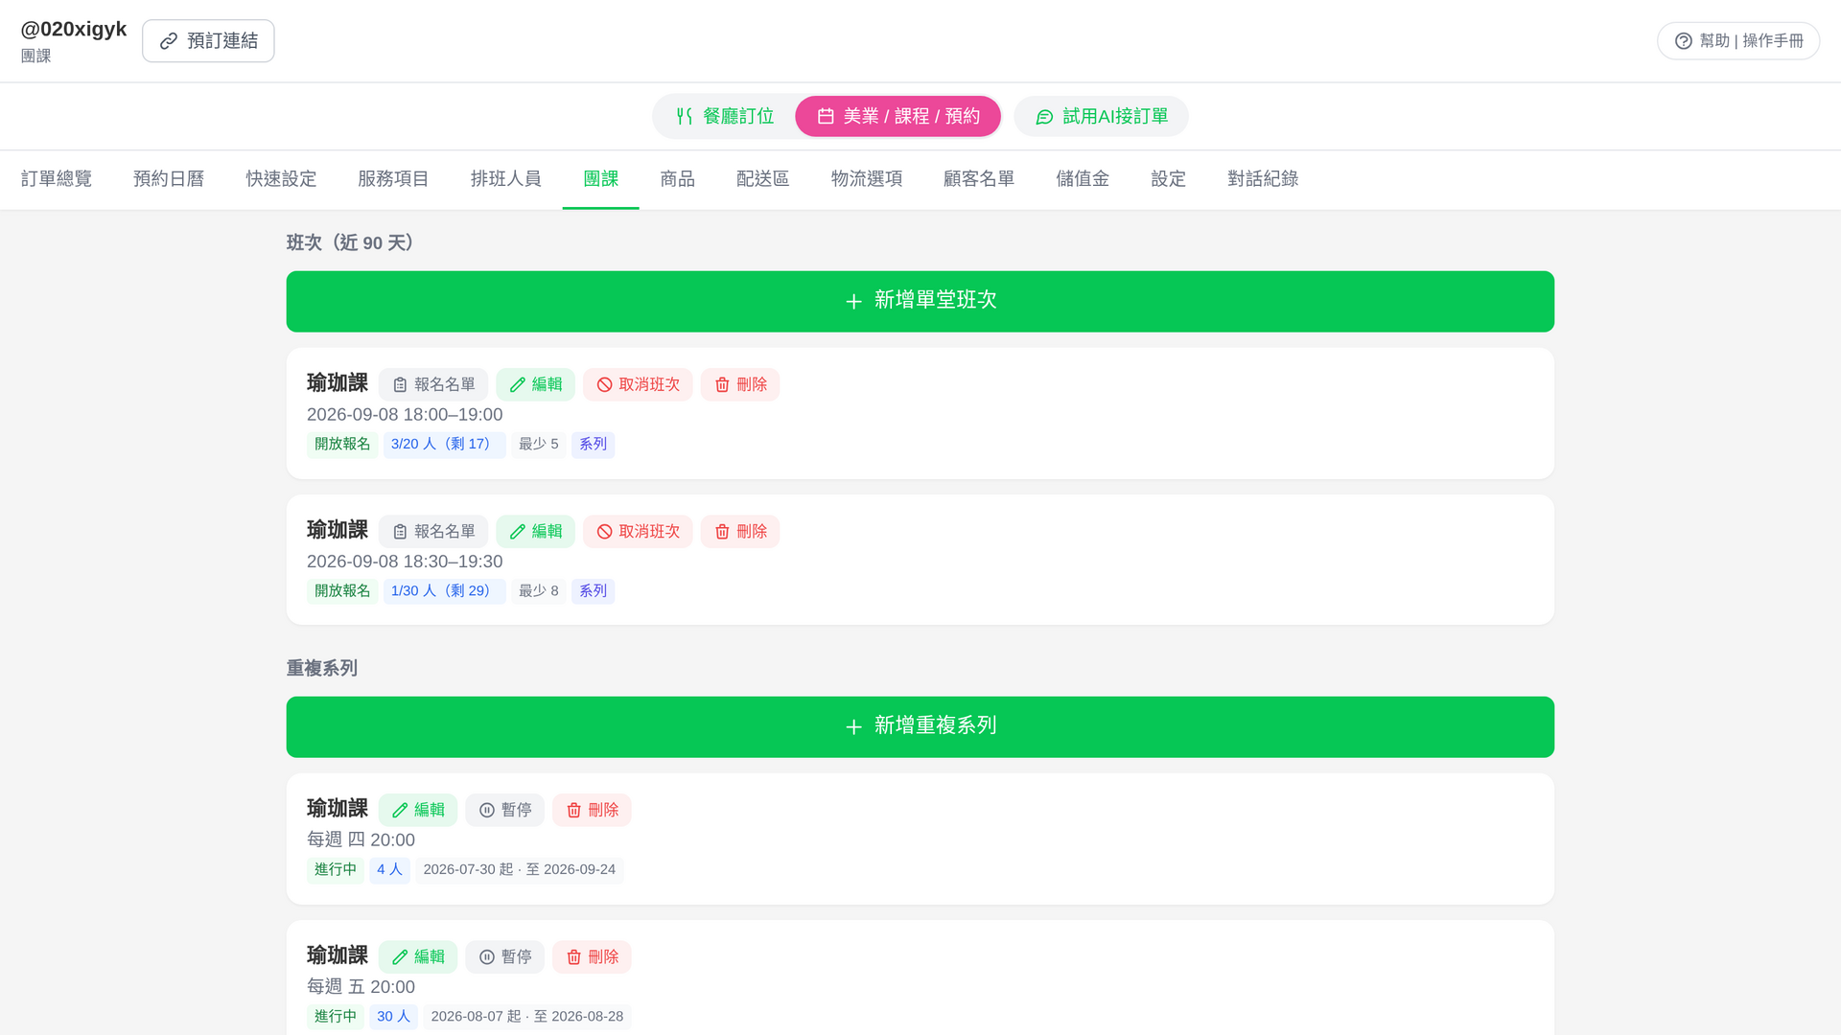This screenshot has height=1035, width=1841.
Task: Open 儲值金 tab
Action: pos(1083,179)
